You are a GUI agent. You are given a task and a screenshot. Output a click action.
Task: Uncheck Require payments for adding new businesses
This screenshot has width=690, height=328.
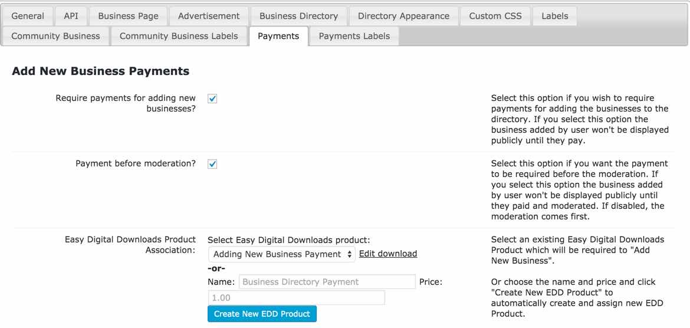click(212, 99)
